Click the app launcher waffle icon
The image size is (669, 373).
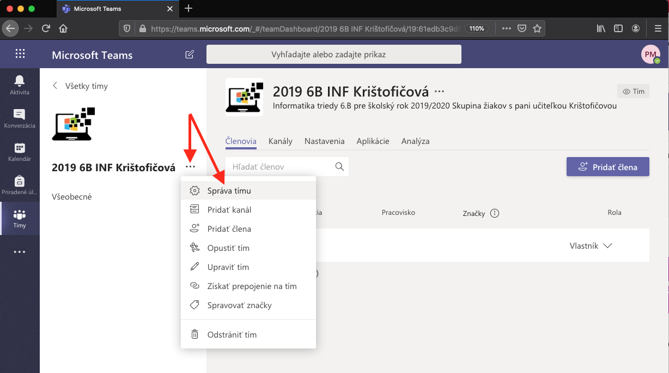(x=20, y=53)
